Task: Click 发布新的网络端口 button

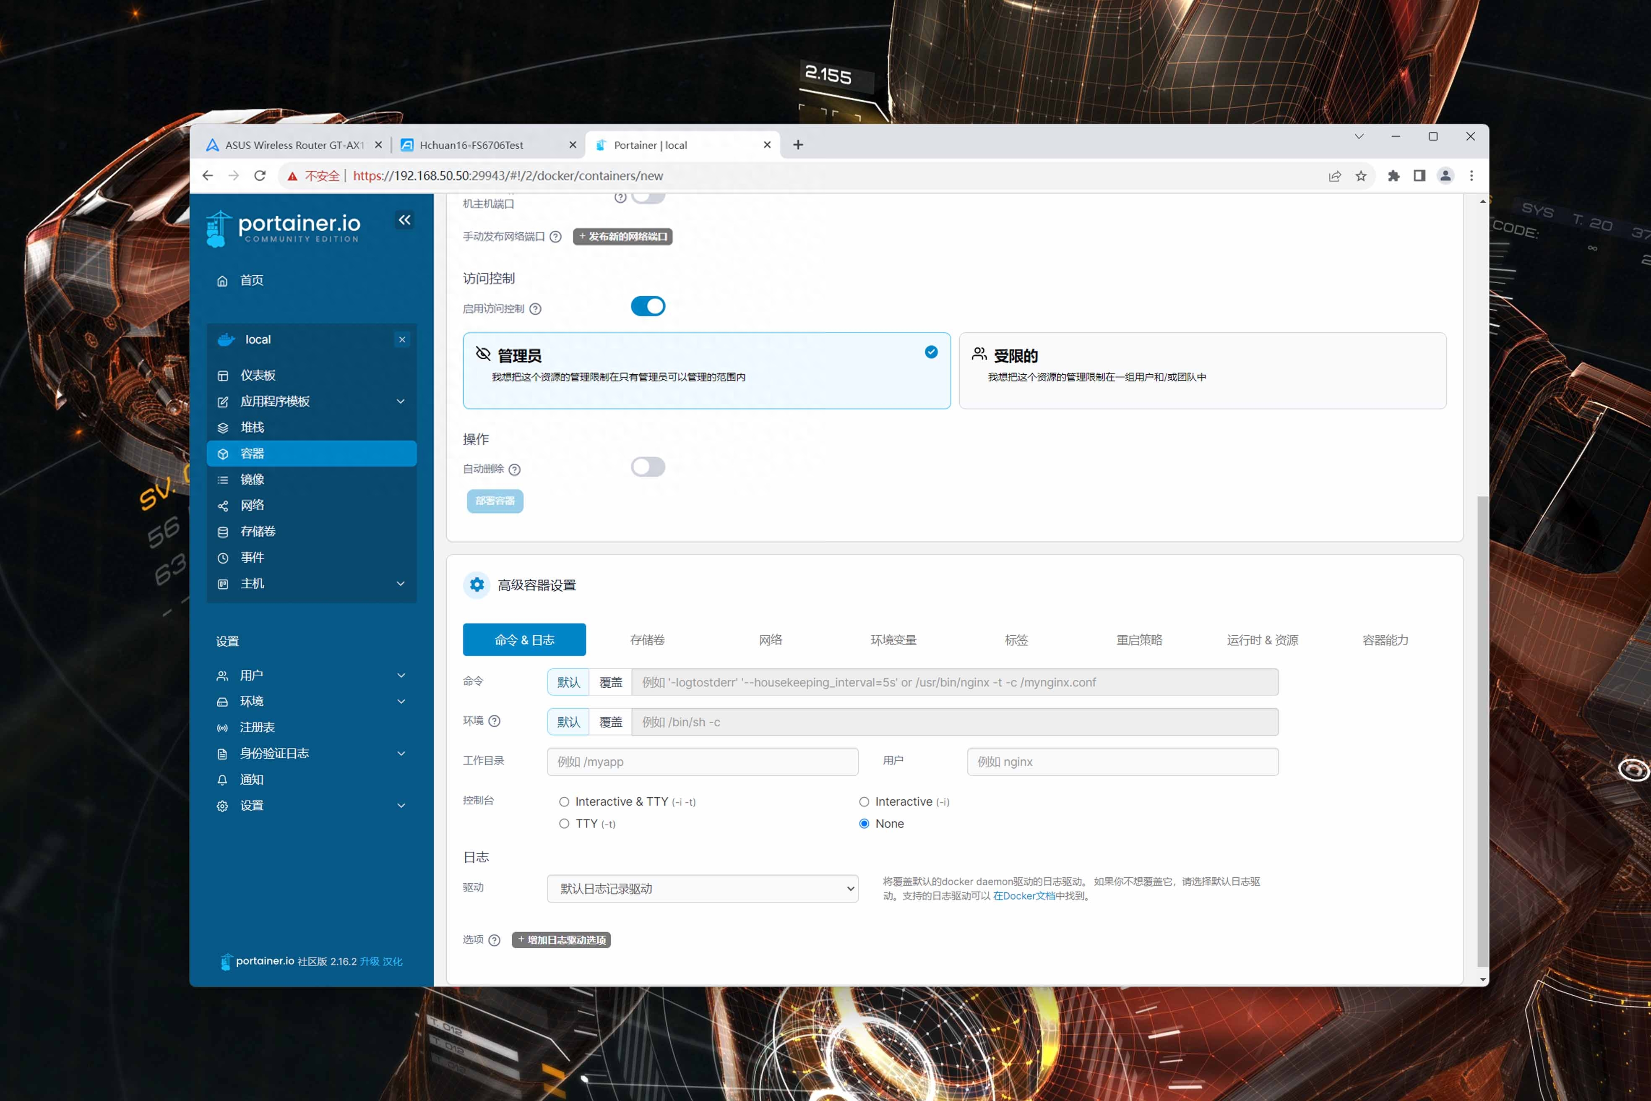Action: [x=622, y=237]
